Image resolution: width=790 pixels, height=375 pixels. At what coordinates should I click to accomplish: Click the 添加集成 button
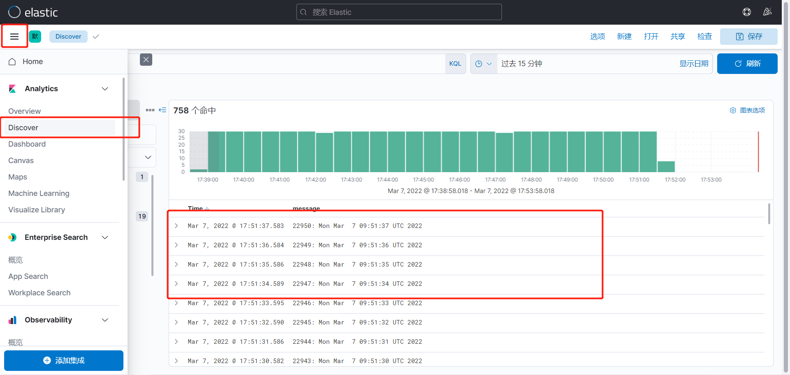[x=64, y=360]
